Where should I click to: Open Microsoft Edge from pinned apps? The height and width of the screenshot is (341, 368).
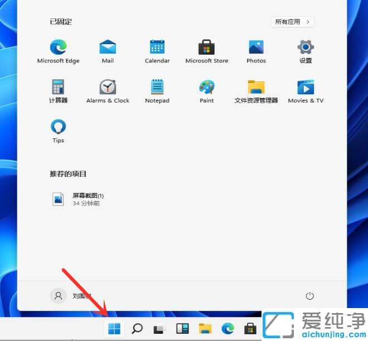point(58,51)
